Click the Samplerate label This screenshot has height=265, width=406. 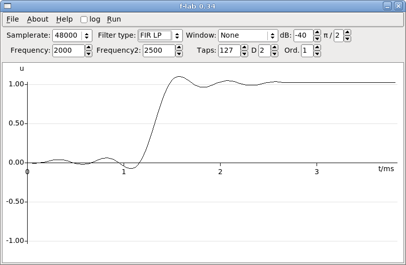(x=28, y=36)
